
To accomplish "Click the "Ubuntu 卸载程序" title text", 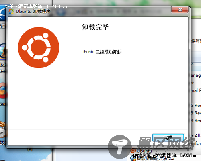I will (33, 12).
